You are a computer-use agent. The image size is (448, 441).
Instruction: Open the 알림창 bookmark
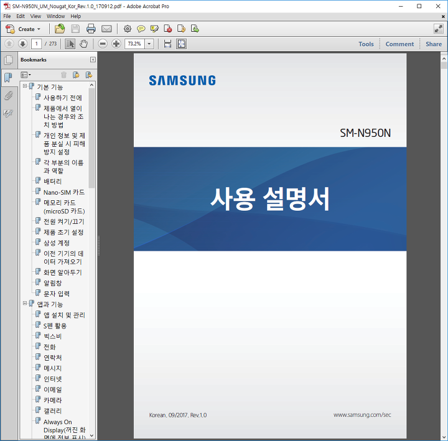coord(52,283)
